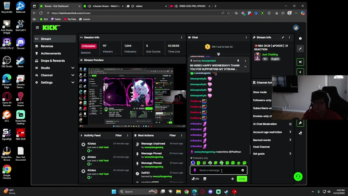Open browser extensions puzzle icon
348x196 pixels.
click(269, 13)
